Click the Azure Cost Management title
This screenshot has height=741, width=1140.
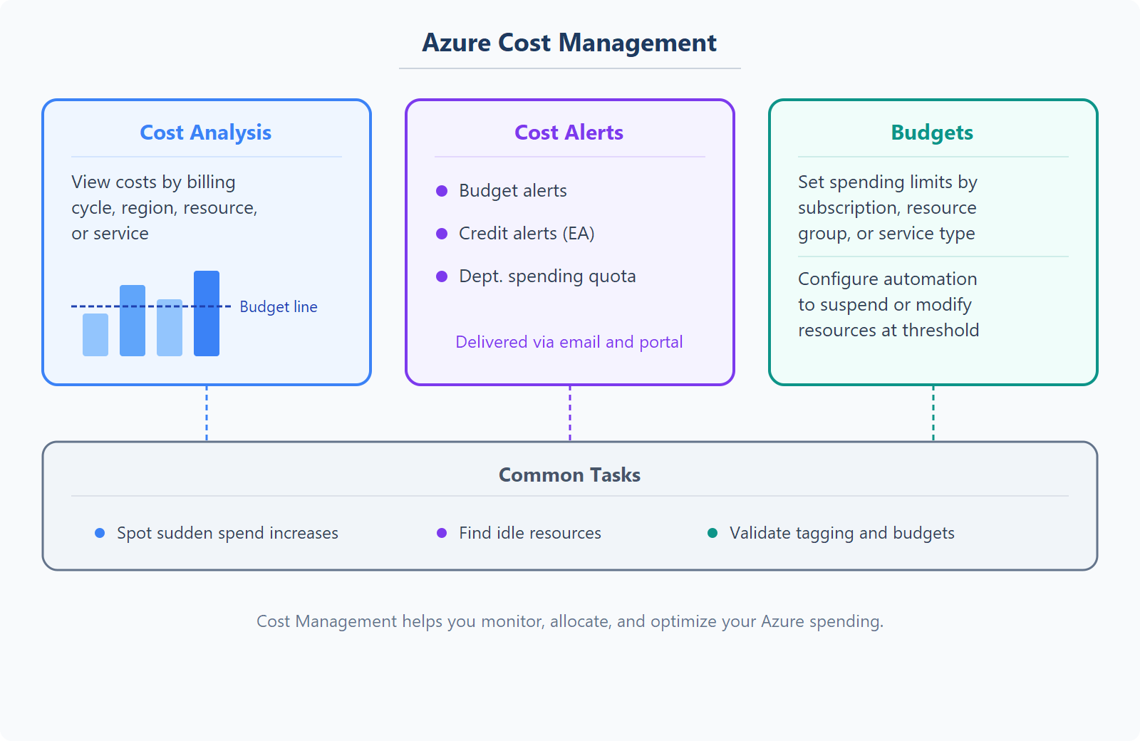pos(569,43)
